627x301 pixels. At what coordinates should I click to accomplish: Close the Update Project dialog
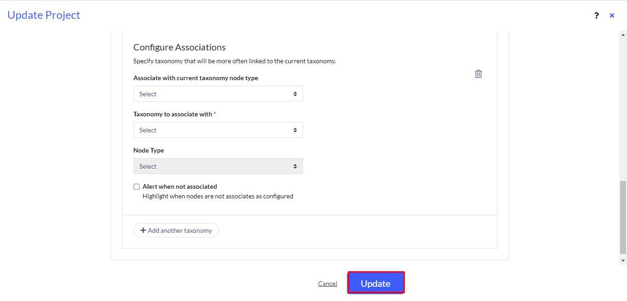coord(612,16)
